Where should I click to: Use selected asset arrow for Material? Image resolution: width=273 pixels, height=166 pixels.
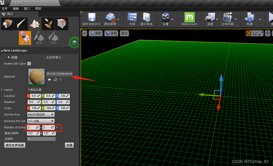tap(49, 80)
